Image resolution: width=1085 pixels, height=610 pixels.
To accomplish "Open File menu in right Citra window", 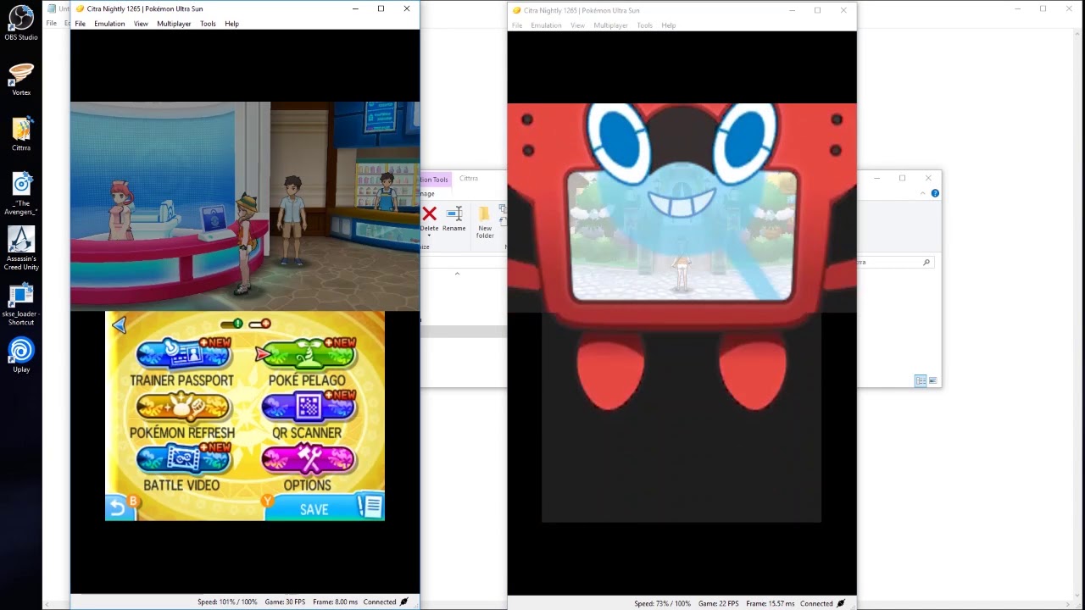I will [517, 25].
